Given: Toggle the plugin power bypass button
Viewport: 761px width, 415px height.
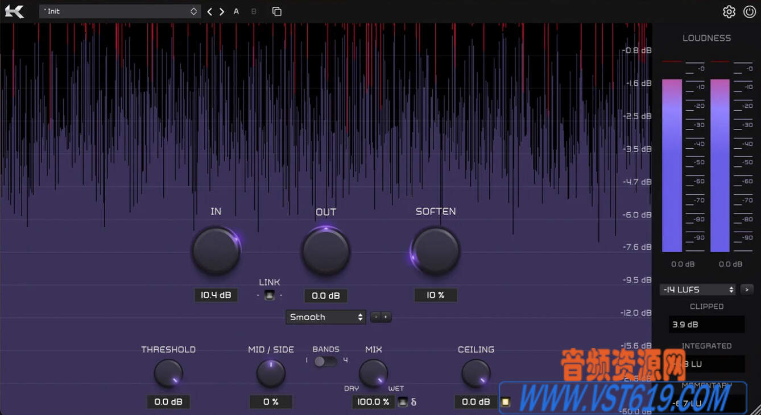Looking at the screenshot, I should pyautogui.click(x=750, y=11).
